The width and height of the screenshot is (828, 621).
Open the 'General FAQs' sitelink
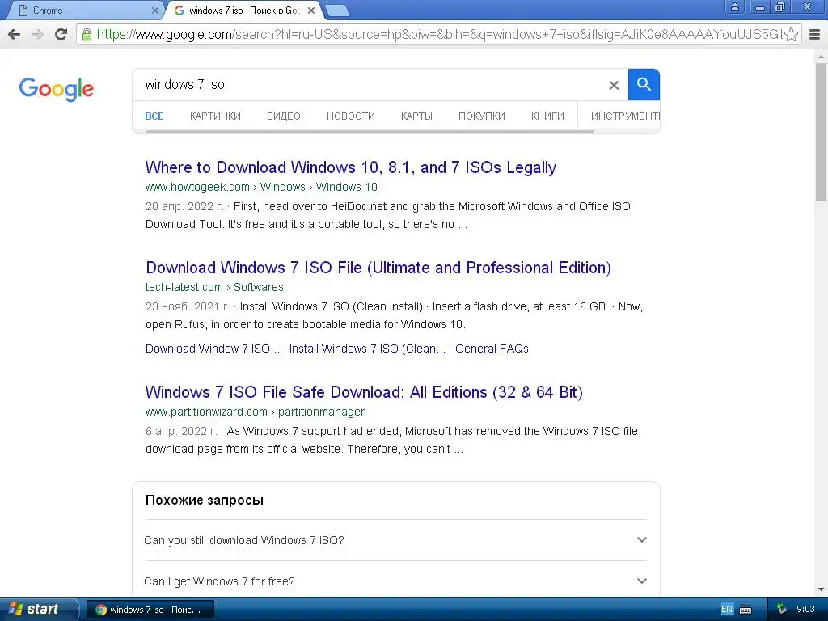pos(492,349)
